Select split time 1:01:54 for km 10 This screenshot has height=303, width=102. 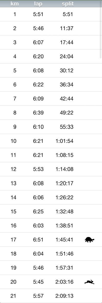(x=65, y=141)
